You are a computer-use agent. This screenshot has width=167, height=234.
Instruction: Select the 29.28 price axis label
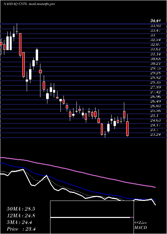point(155,73)
